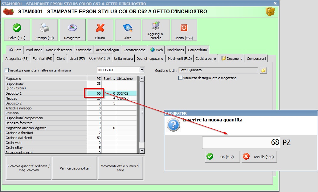Click the green checkmark Salva icon
The image size is (318, 192).
click(17, 28)
